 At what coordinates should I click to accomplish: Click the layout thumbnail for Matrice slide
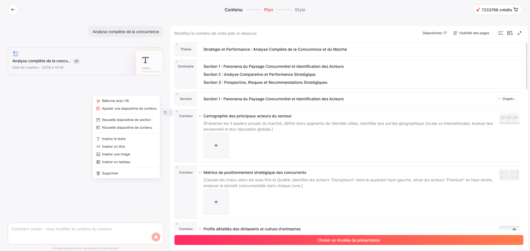pos(509,175)
